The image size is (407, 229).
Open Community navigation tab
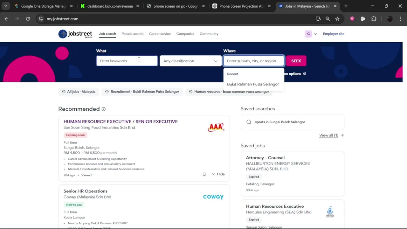[x=209, y=34]
